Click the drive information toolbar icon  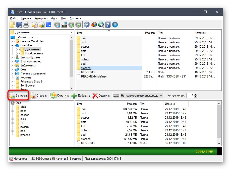point(64,25)
